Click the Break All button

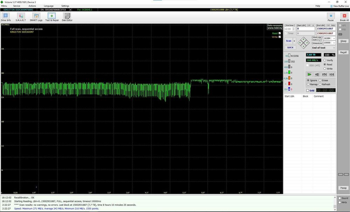click(344, 17)
